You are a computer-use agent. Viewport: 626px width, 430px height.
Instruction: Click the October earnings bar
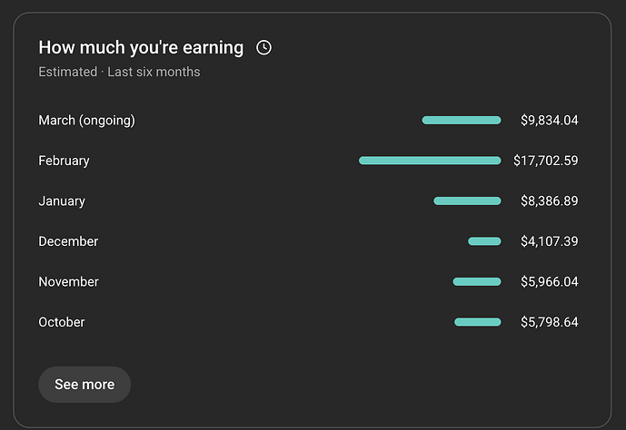click(x=478, y=322)
